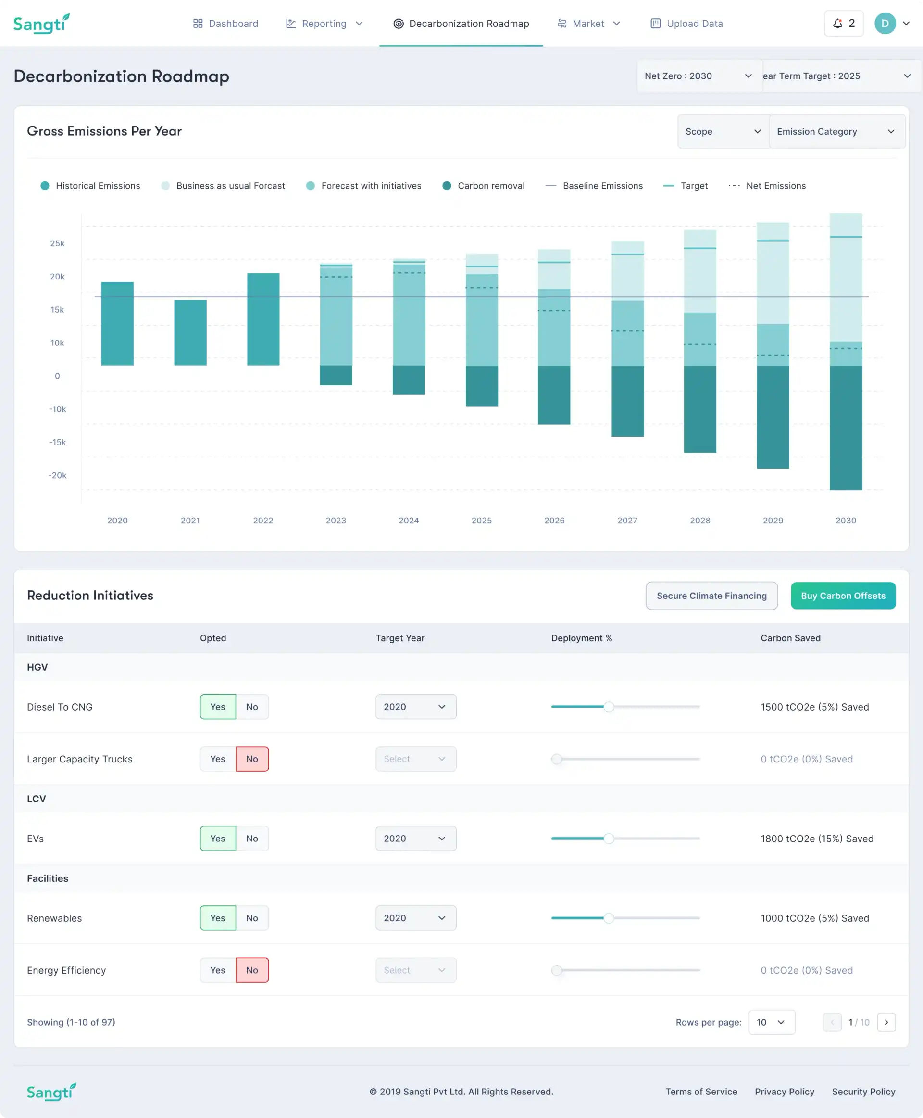Click EVs deployment slider handle
This screenshot has width=923, height=1118.
[609, 838]
